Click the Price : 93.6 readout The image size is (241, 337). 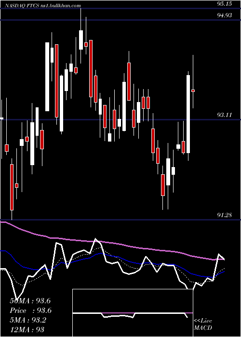(x=31, y=311)
